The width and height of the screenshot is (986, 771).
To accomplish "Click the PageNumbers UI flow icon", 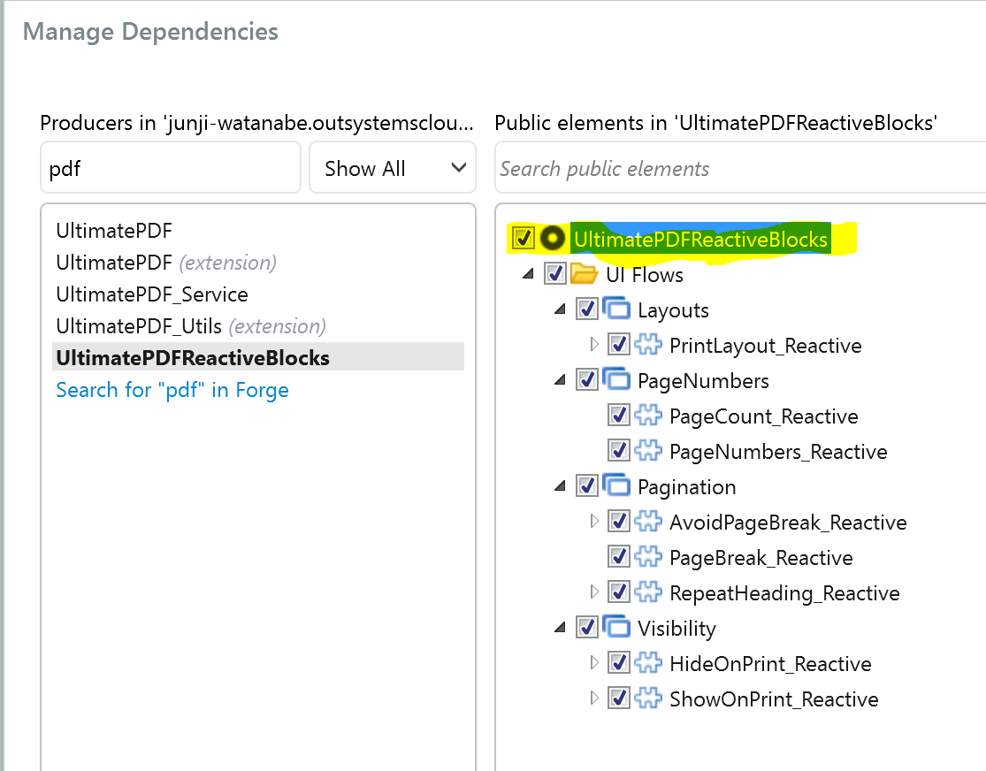I will [617, 380].
